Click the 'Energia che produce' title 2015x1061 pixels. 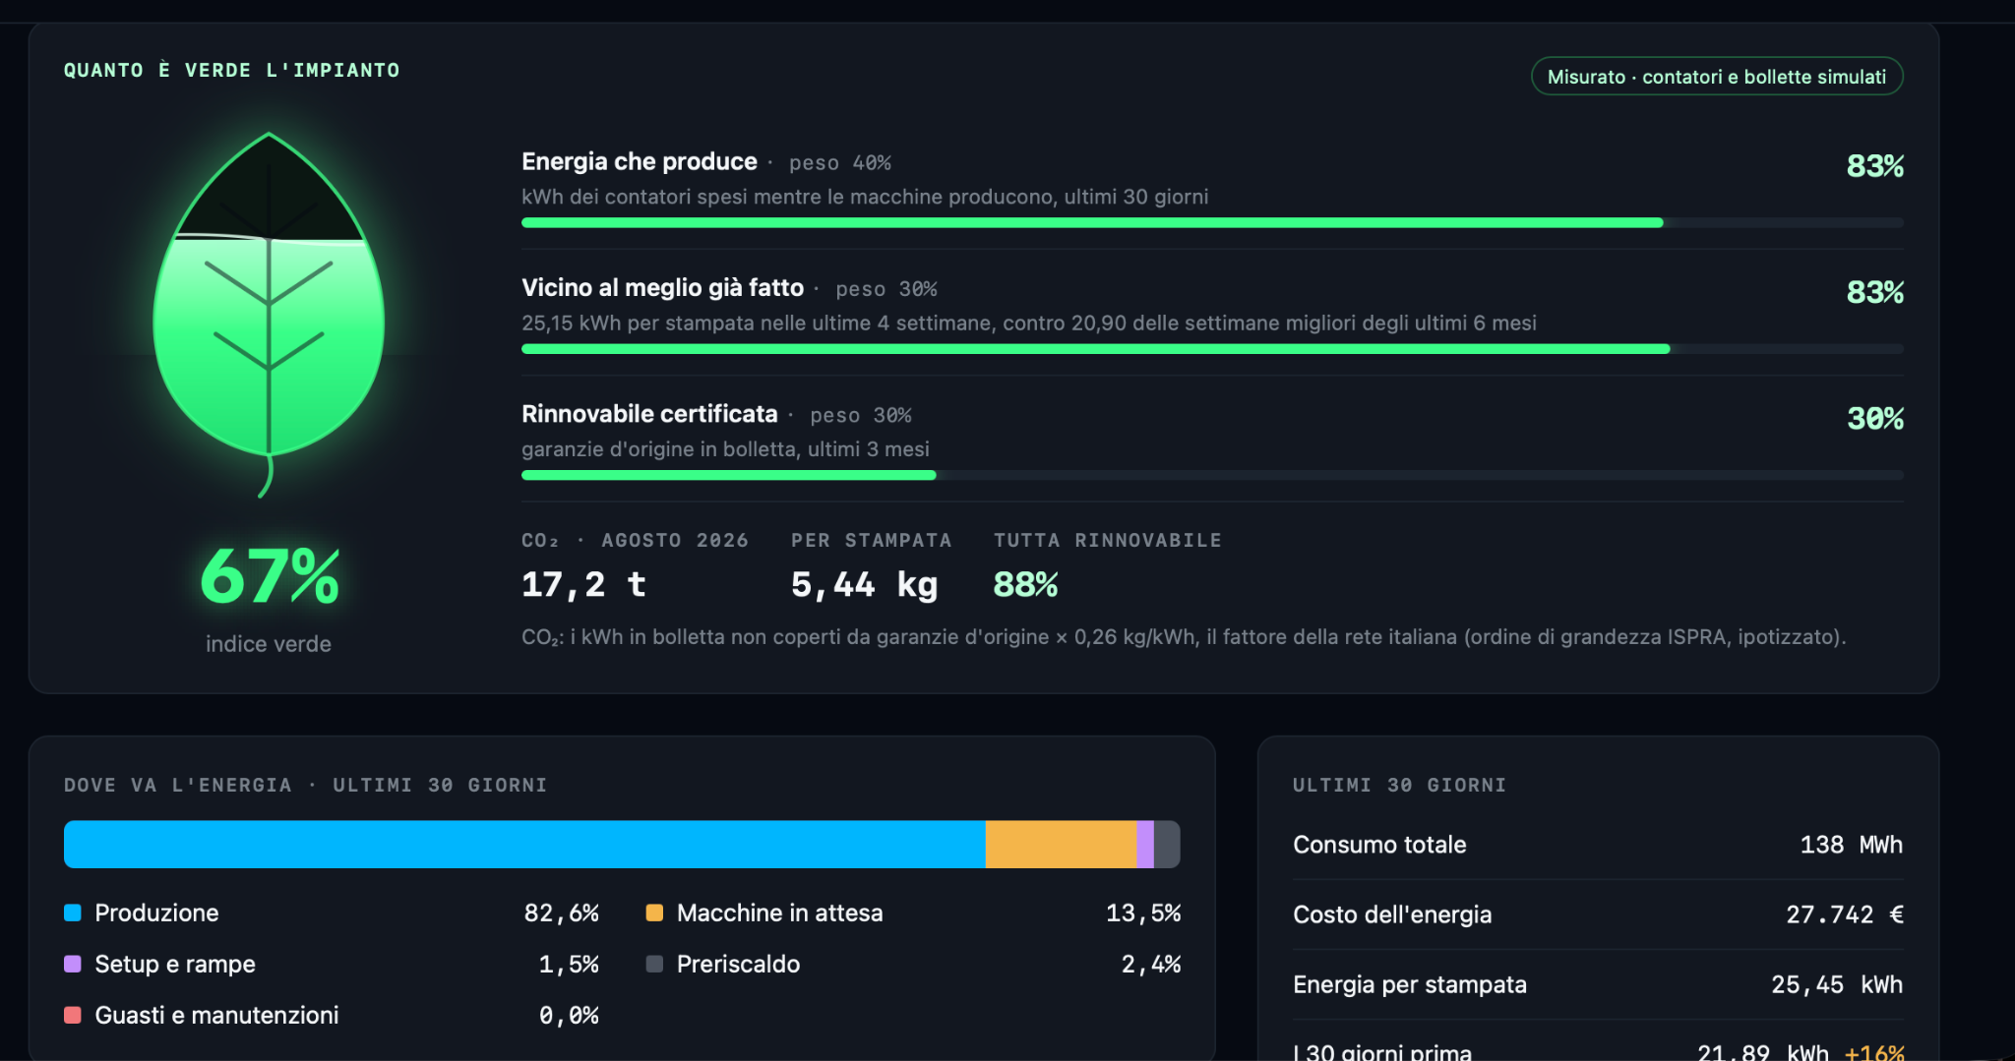[x=640, y=161]
